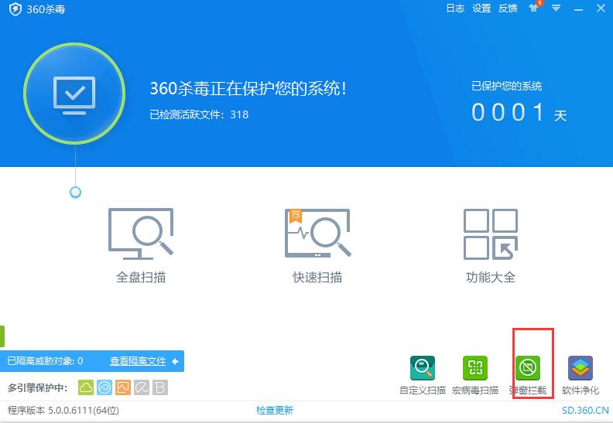Click the 程序版本 5.0.0.6111(64位) text
The height and width of the screenshot is (423, 613).
pyautogui.click(x=63, y=411)
